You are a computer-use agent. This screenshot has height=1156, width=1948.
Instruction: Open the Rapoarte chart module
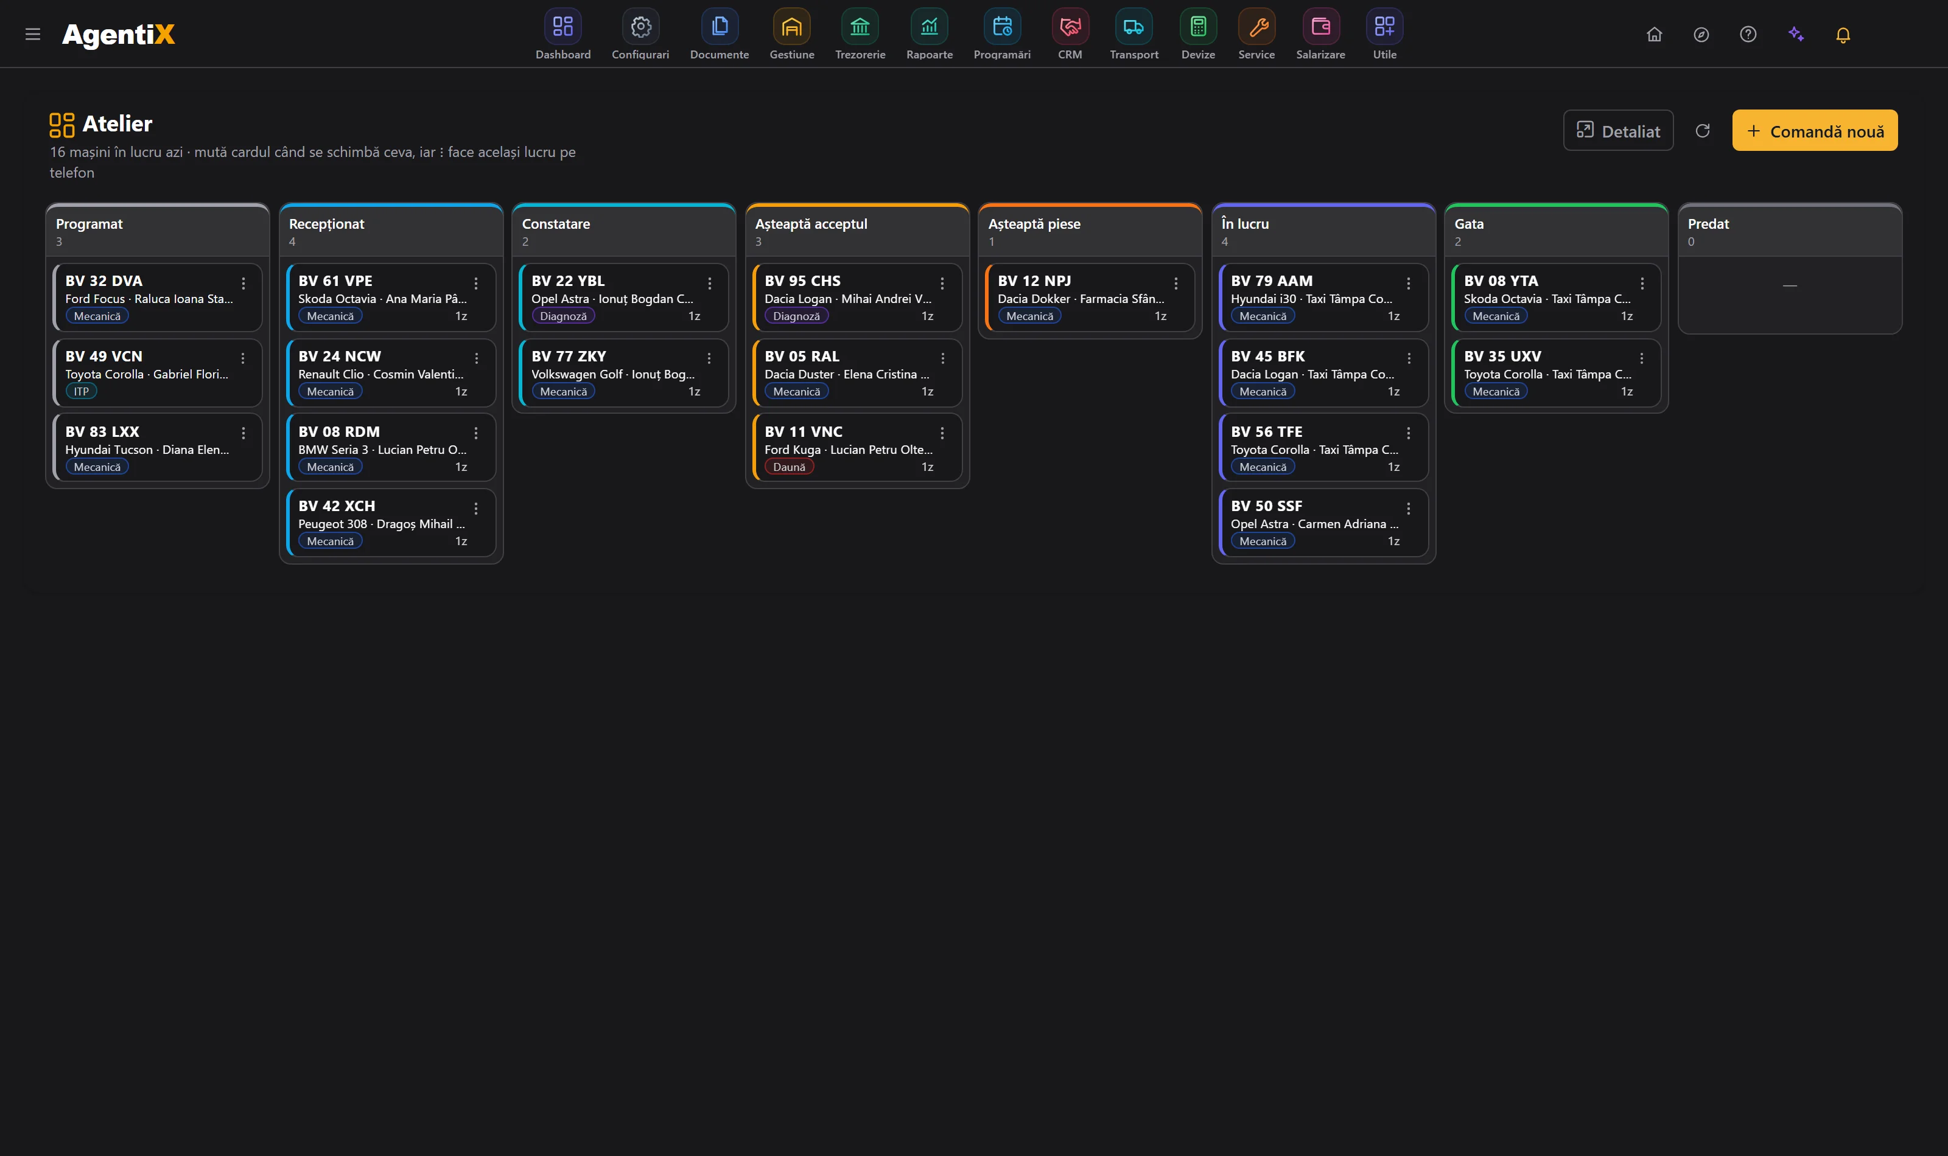click(x=929, y=35)
